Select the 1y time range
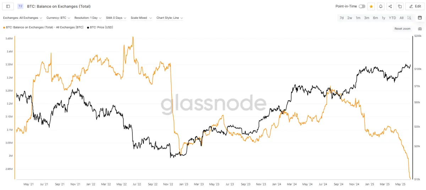Screen dimensions: 426x190 pos(383,18)
